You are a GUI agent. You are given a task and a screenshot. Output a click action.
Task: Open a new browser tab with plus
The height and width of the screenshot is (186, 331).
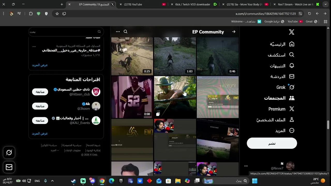coord(62,4)
